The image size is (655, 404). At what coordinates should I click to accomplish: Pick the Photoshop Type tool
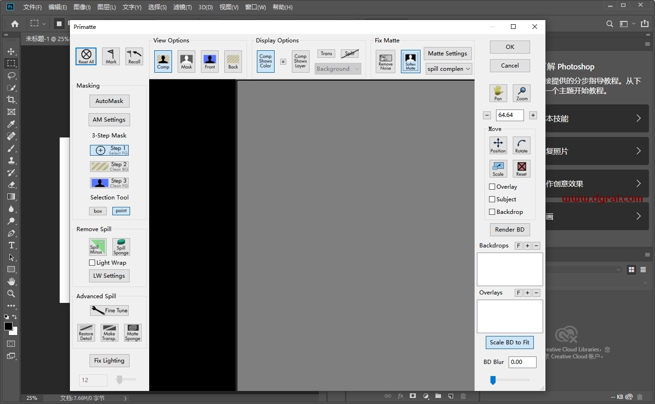tap(11, 245)
